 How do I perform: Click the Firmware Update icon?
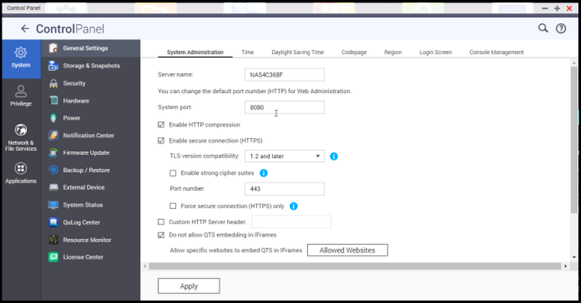point(53,153)
